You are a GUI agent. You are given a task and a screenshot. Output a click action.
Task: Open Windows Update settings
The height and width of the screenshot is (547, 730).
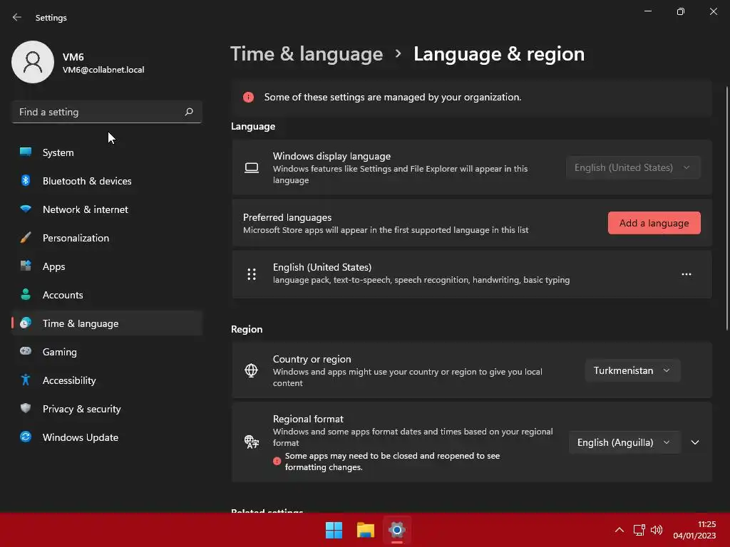107,437
